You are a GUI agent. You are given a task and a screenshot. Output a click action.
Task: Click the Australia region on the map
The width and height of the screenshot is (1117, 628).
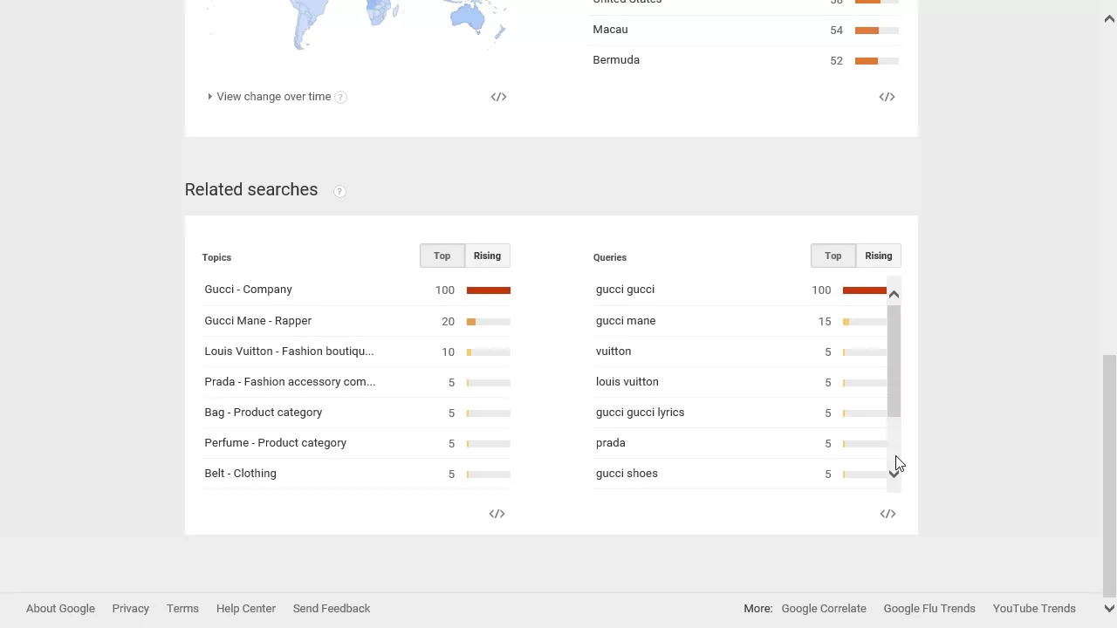point(468,16)
